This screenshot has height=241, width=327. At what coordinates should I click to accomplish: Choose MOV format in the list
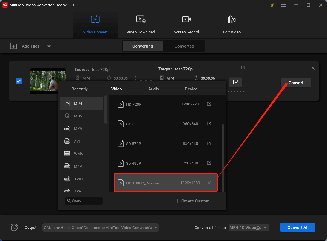81,116
